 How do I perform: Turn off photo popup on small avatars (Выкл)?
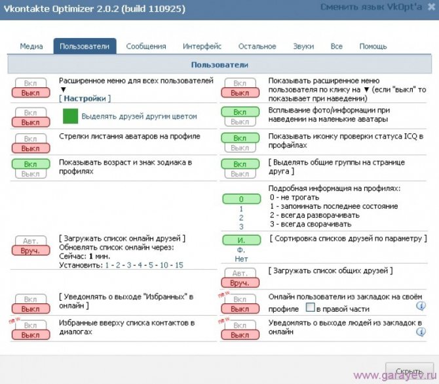tap(240, 121)
